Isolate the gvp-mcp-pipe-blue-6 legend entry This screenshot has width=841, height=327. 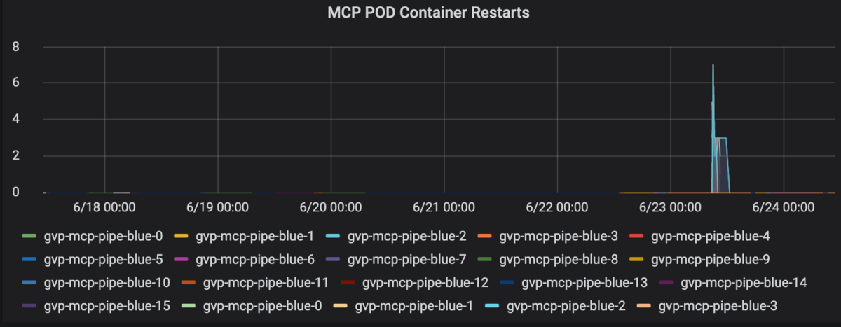[255, 260]
